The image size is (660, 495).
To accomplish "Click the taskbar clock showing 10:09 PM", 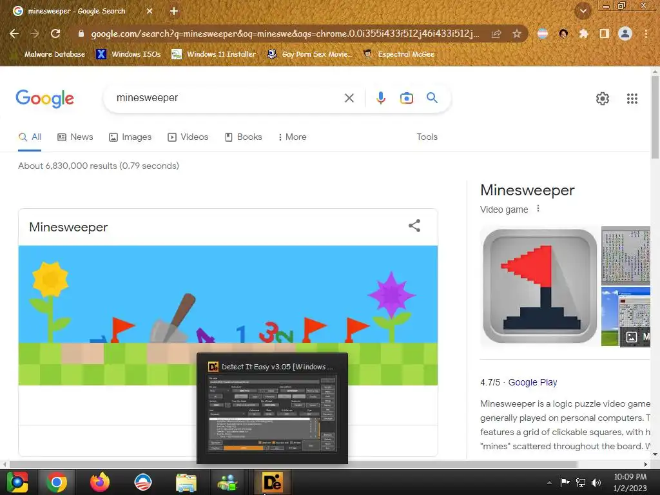I will [630, 482].
